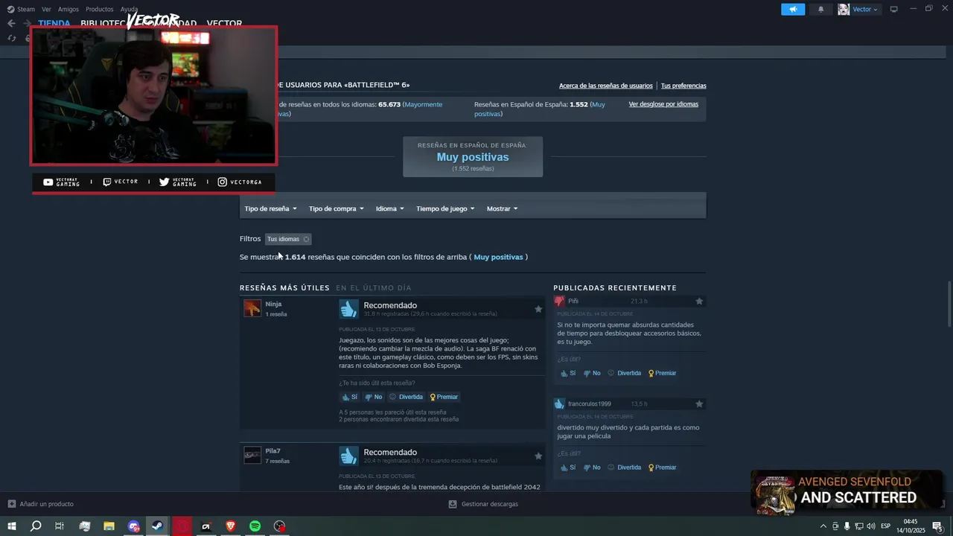
Task: Expand the 'Tipo de reseña' dropdown
Action: [271, 208]
